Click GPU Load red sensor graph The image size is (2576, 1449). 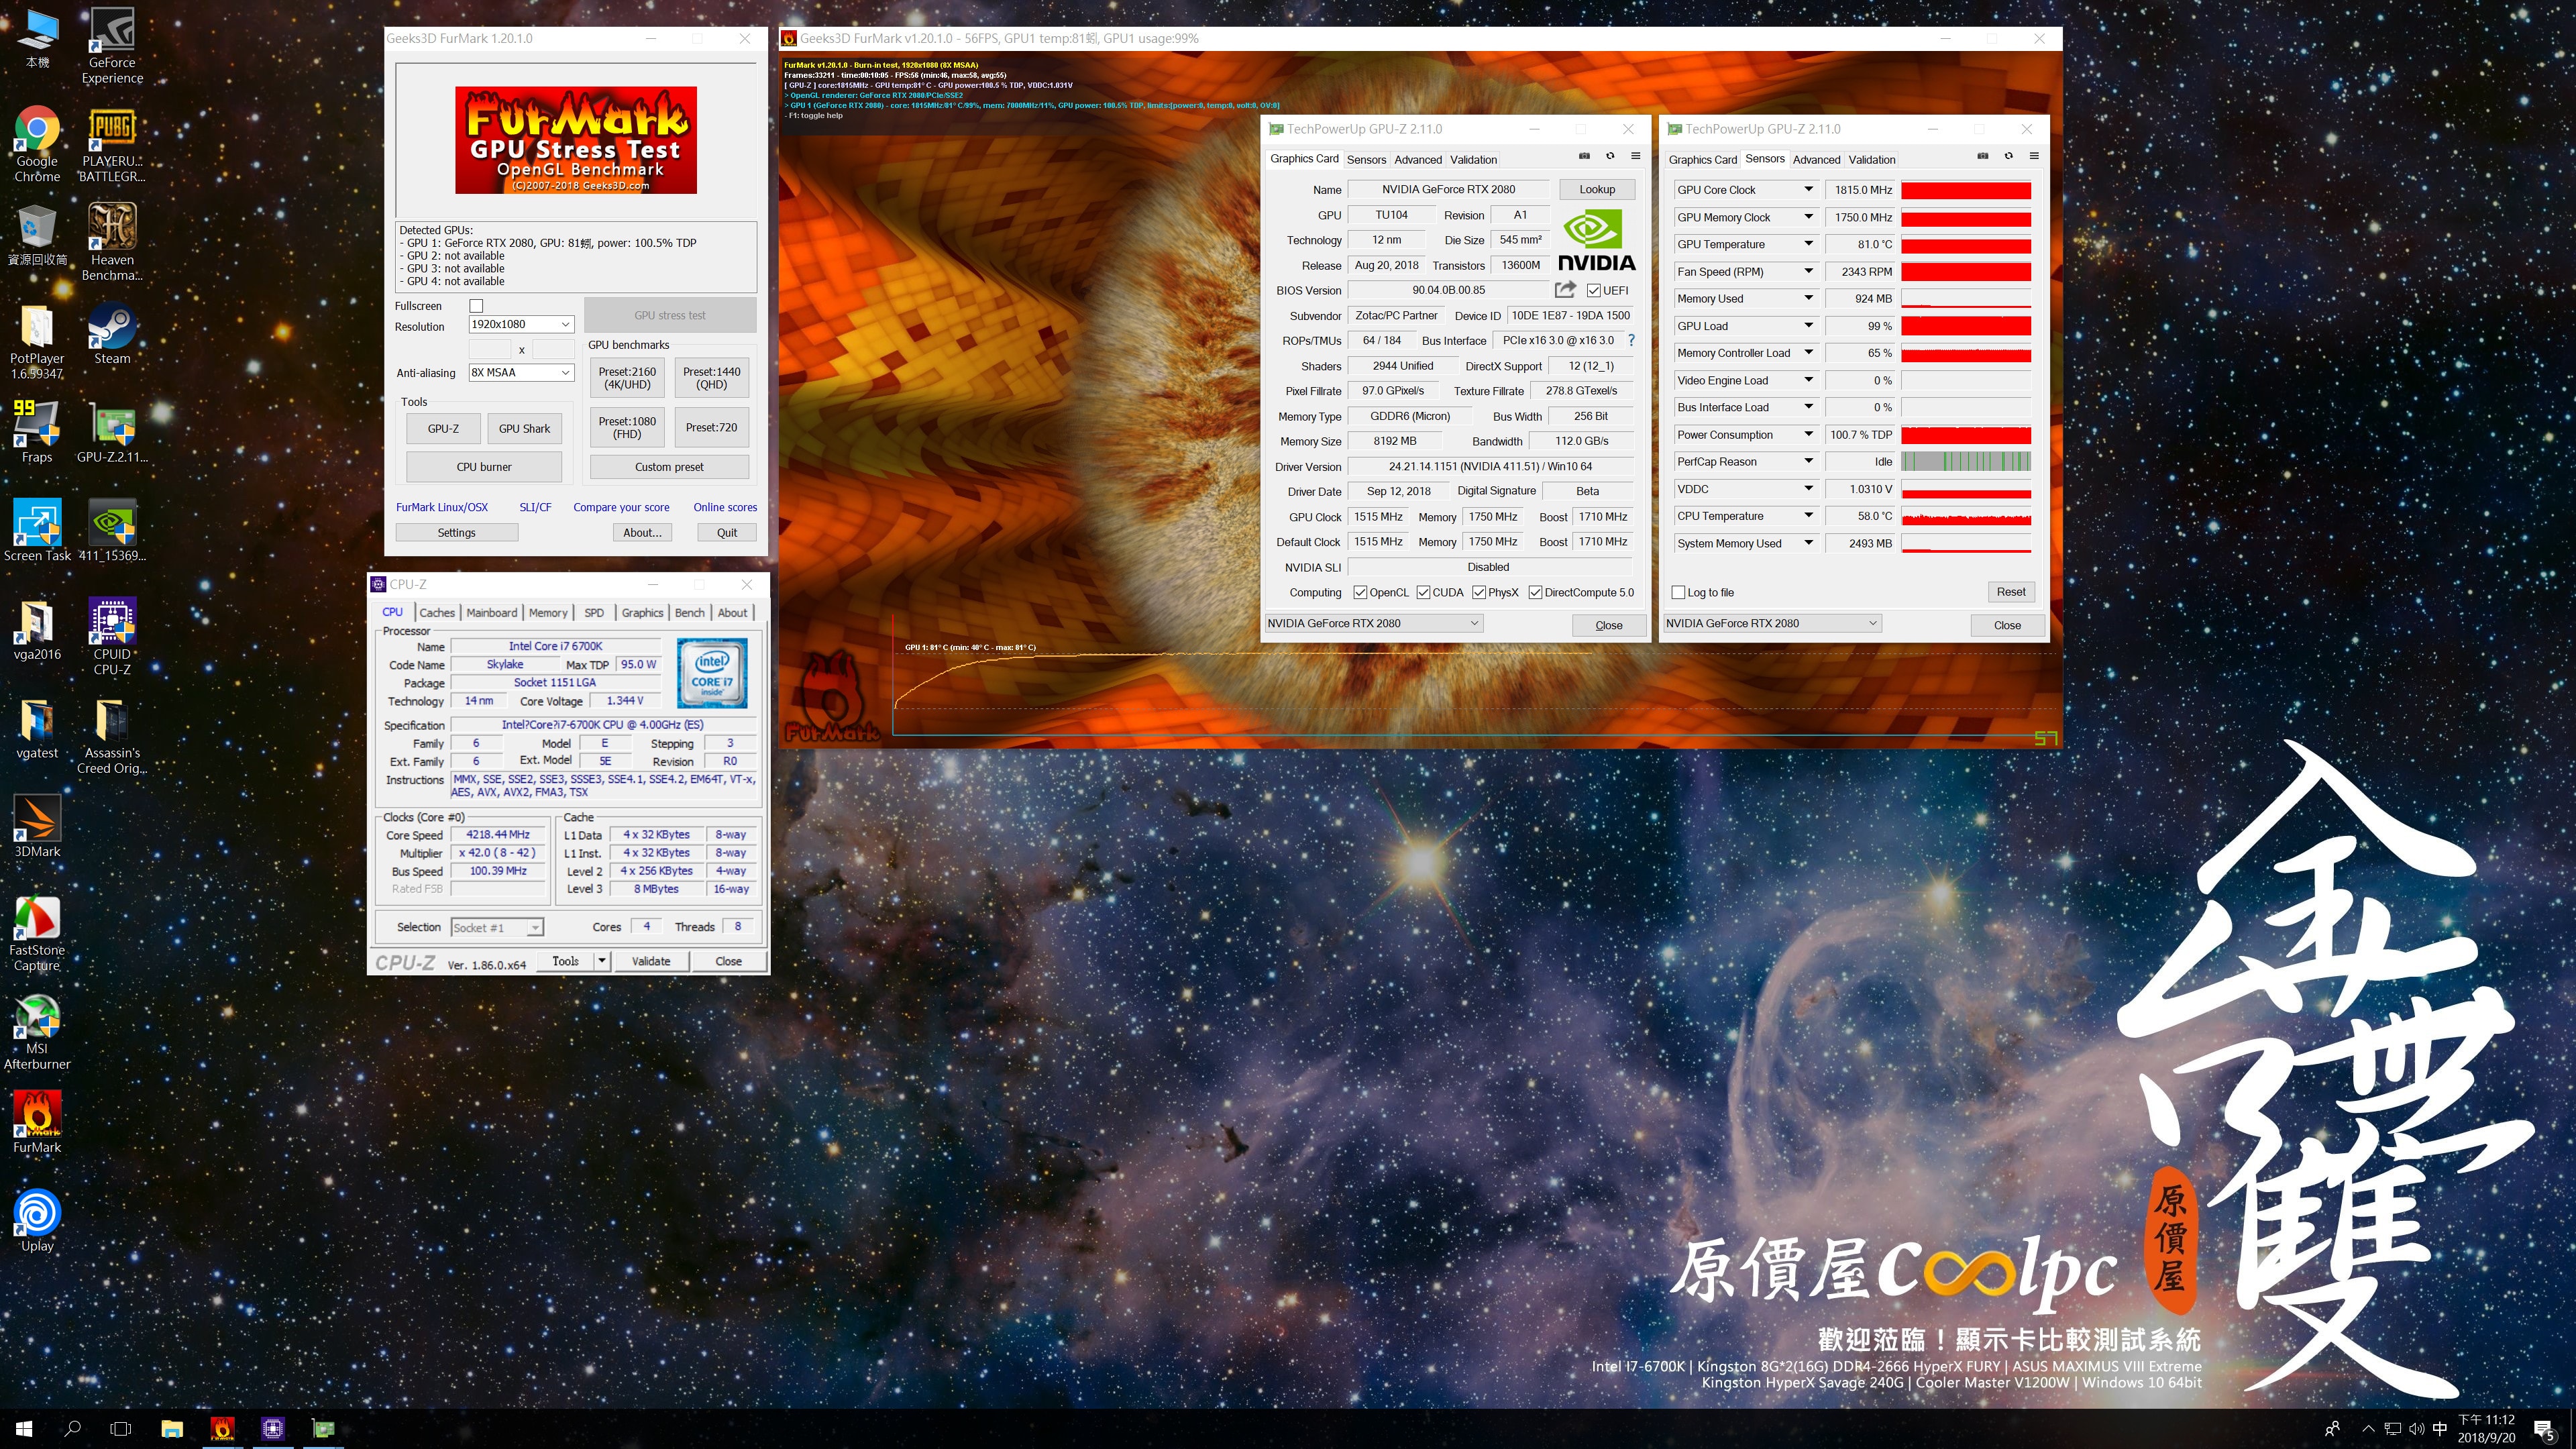[1966, 326]
